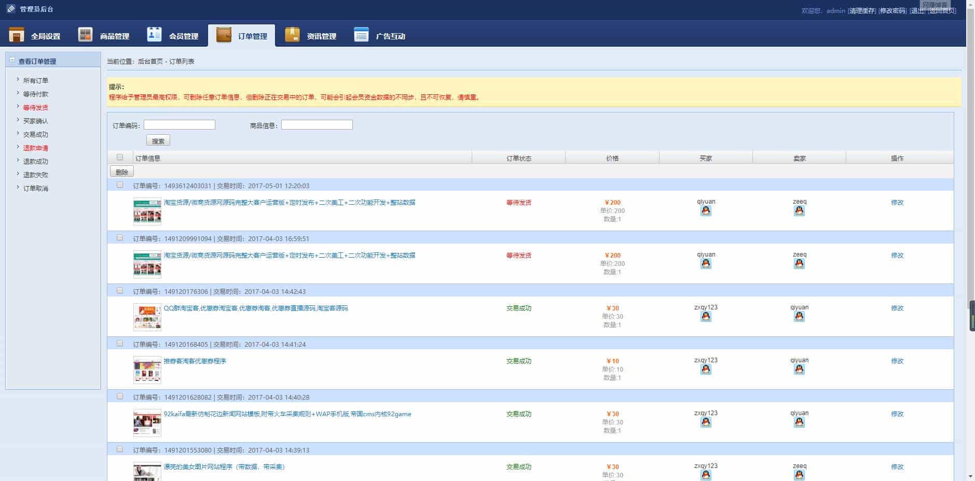Screen dimensions: 975x481
Task: Check the box for order 1493612403031
Action: (x=120, y=185)
